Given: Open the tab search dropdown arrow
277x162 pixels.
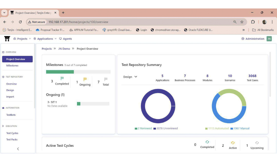Looking at the screenshot, I should (4, 13).
